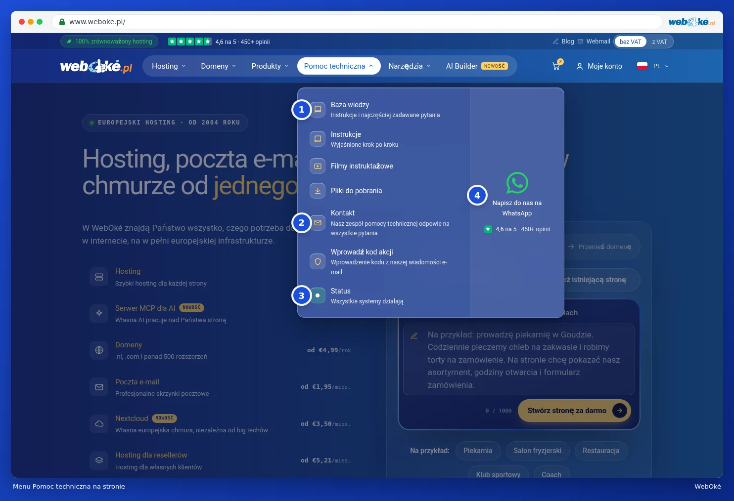This screenshot has height=501, width=734.
Task: Open the shopping cart icon
Action: 556,66
